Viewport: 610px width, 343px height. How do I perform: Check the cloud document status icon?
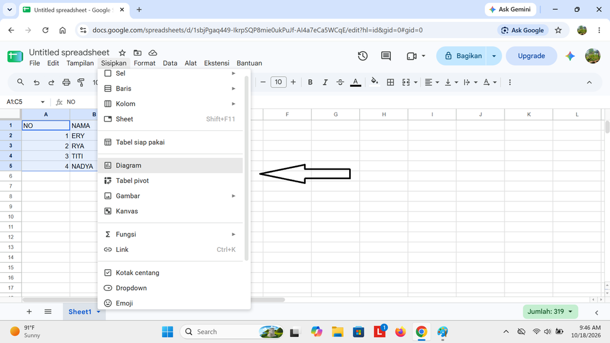[153, 52]
